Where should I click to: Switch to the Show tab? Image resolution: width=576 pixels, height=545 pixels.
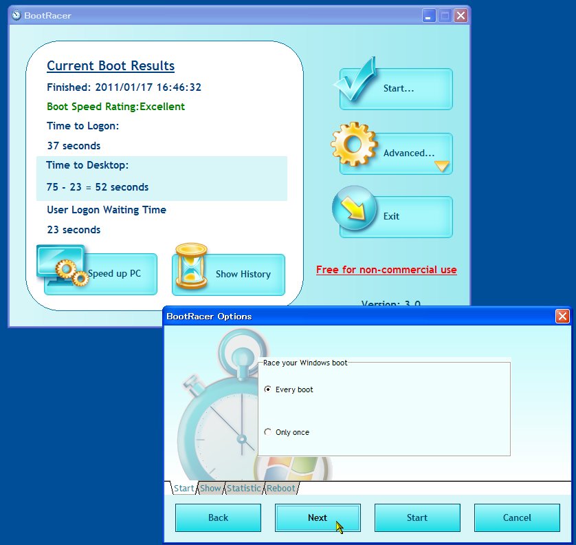point(210,488)
